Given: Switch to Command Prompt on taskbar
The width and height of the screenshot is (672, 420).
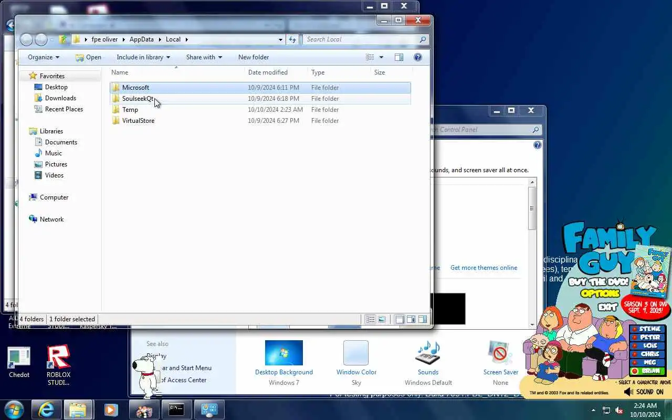Looking at the screenshot, I should [176, 409].
